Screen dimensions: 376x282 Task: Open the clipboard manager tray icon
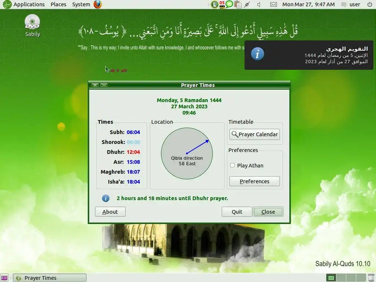[x=238, y=4]
